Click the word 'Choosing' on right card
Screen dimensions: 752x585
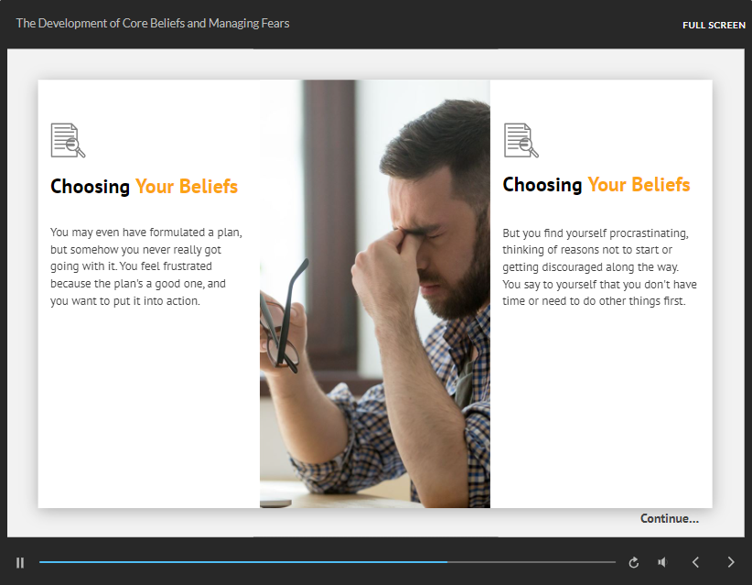pos(543,185)
